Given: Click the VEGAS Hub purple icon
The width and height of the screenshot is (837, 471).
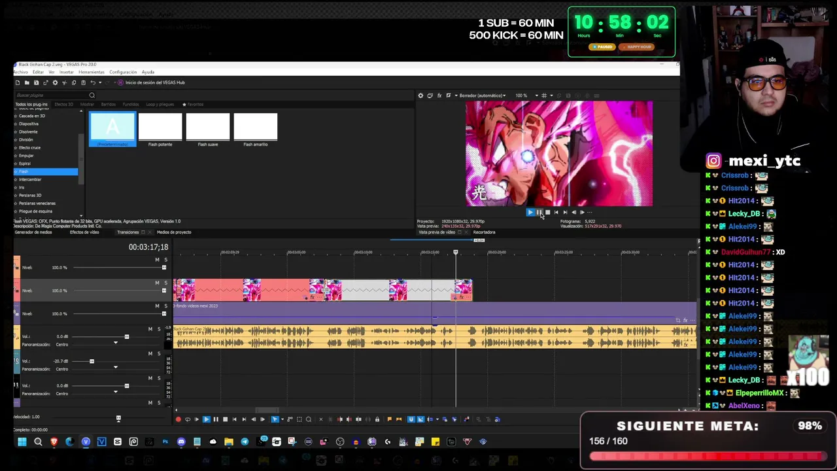Looking at the screenshot, I should (x=120, y=82).
